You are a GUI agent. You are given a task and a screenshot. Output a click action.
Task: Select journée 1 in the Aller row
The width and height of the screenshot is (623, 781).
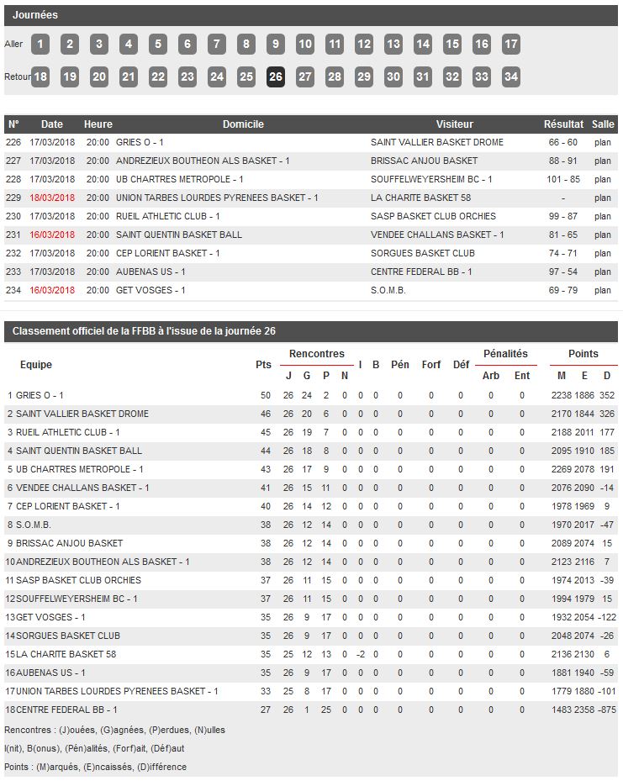(40, 45)
